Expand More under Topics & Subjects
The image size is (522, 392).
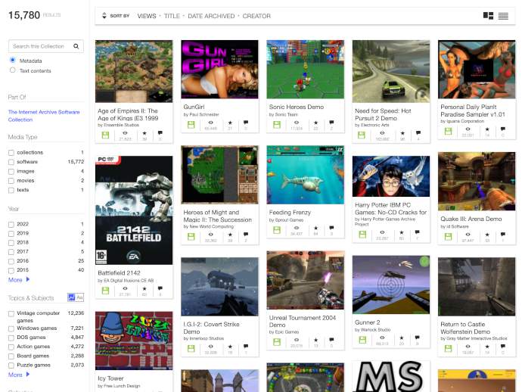pos(19,375)
